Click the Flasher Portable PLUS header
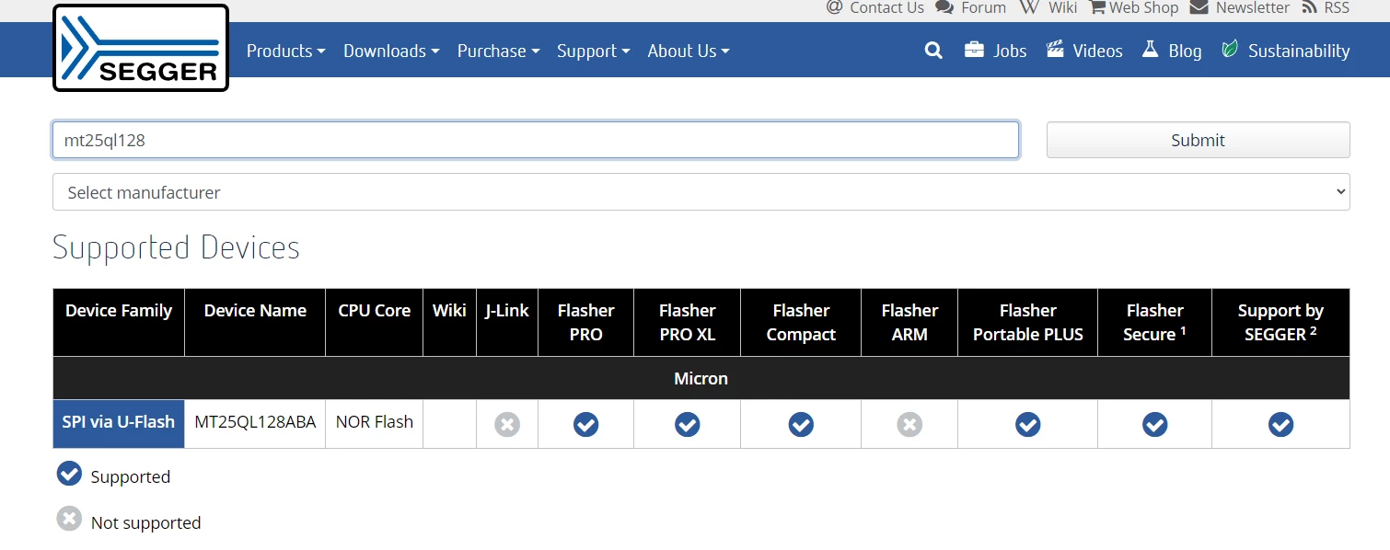 1028,322
